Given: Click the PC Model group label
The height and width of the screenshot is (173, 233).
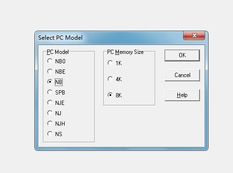Looking at the screenshot, I should [x=58, y=52].
